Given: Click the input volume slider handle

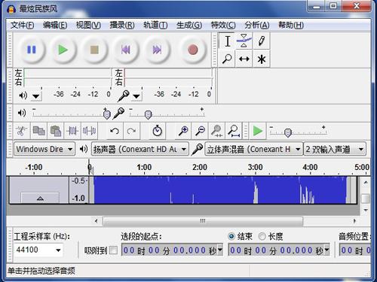Looking at the screenshot, I should coord(148,114).
